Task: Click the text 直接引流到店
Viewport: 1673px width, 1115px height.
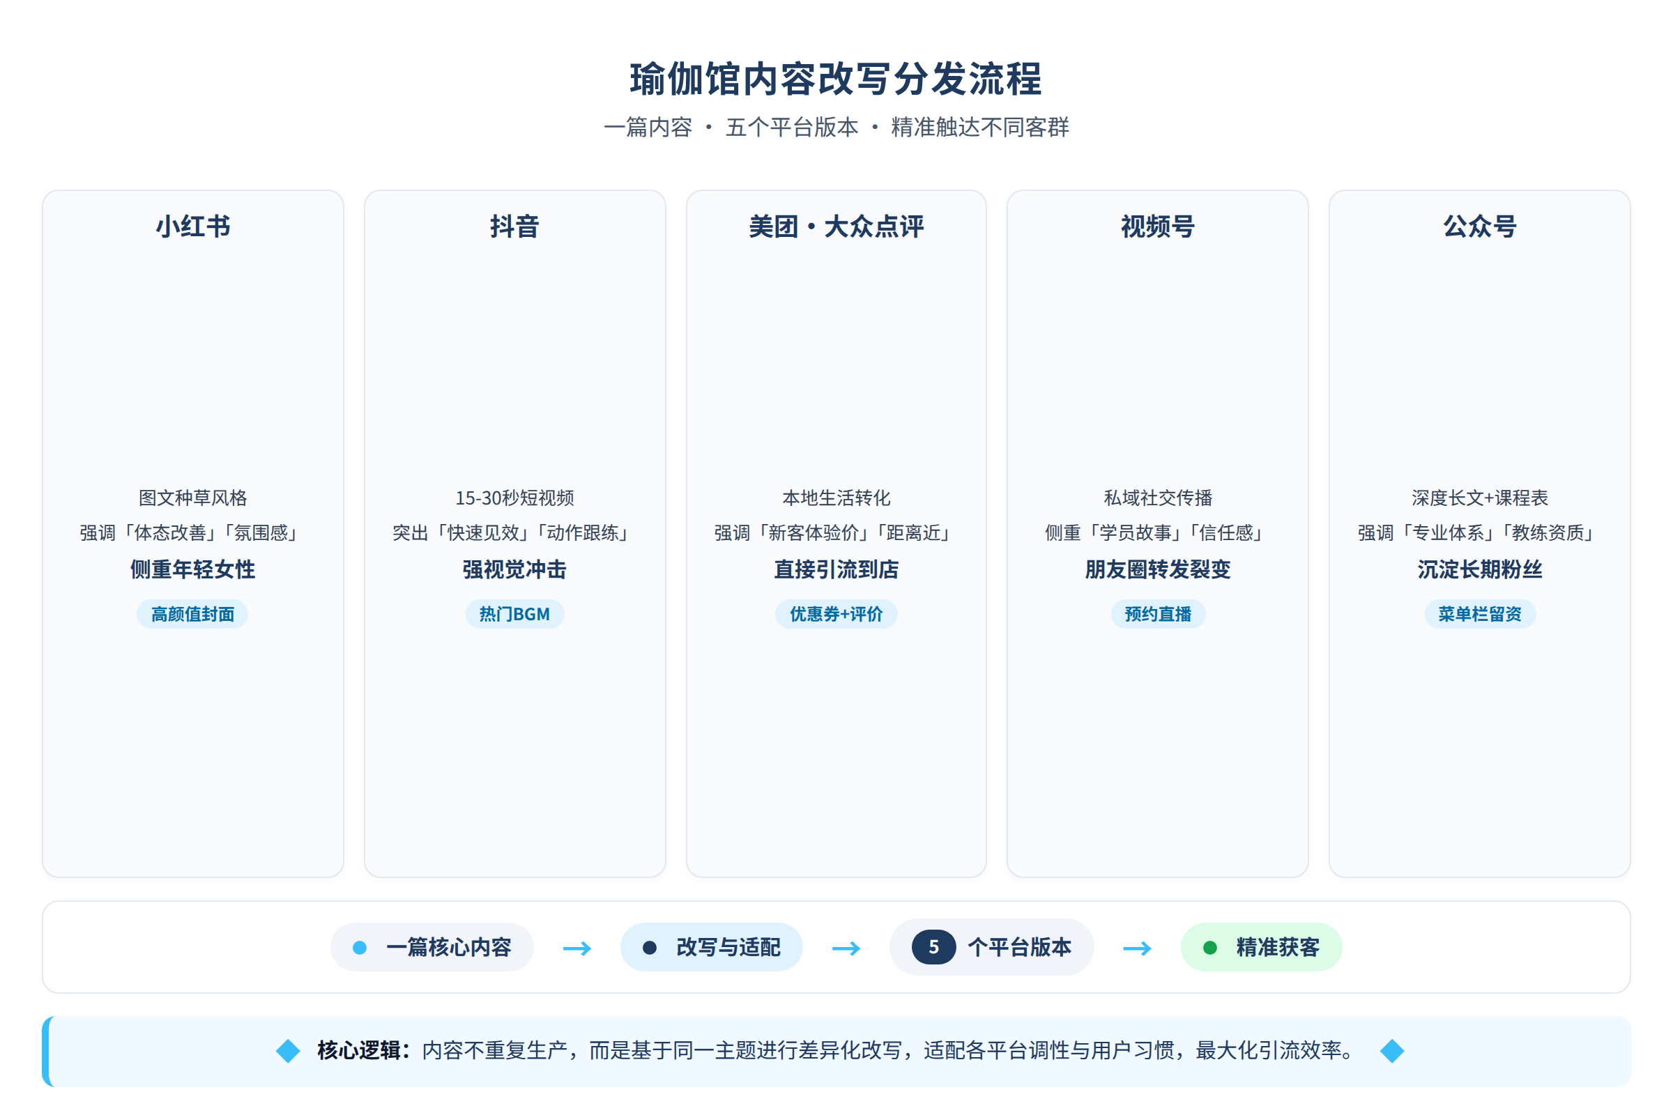Action: (836, 569)
